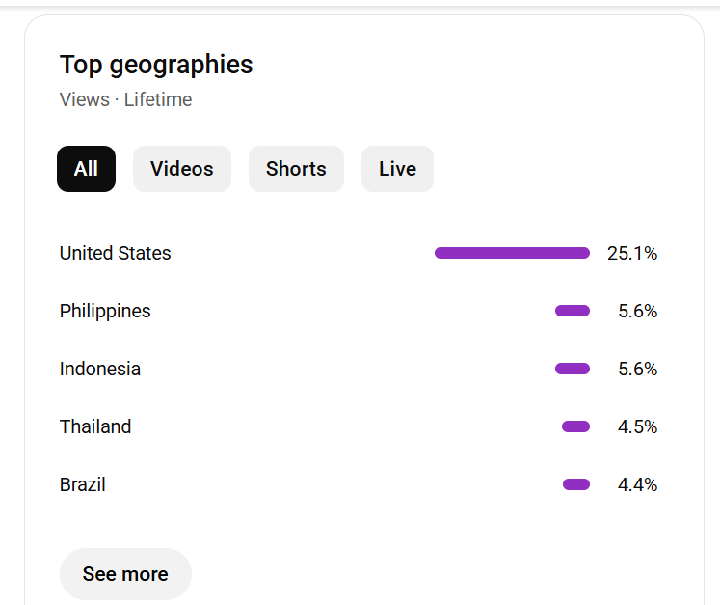
Task: Click the United States purple bar
Action: point(512,253)
